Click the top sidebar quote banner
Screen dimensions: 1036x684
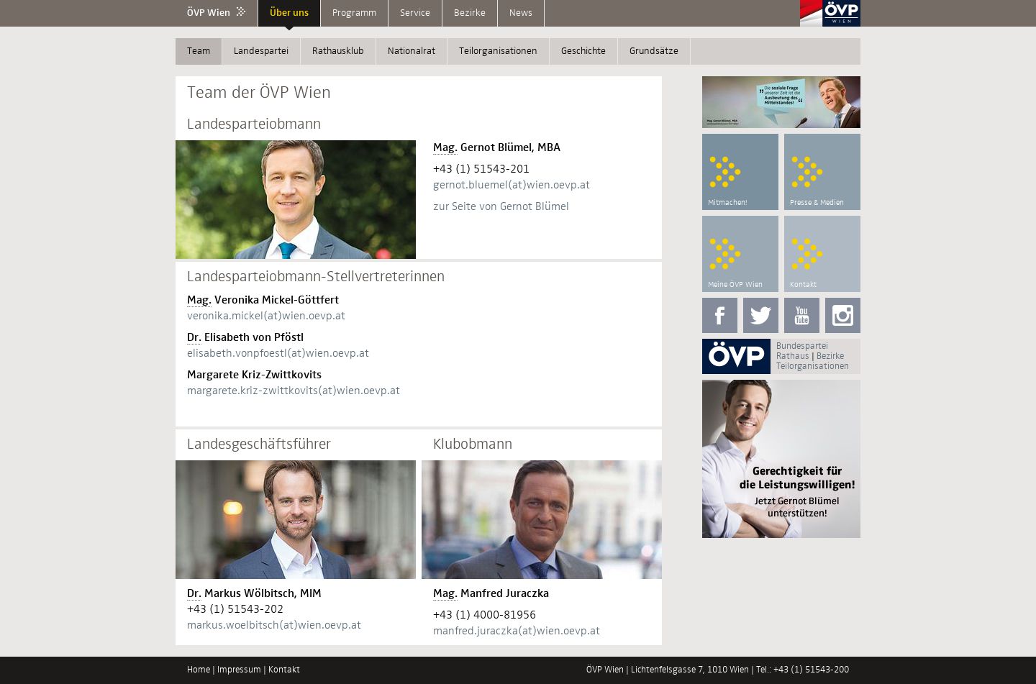click(781, 102)
